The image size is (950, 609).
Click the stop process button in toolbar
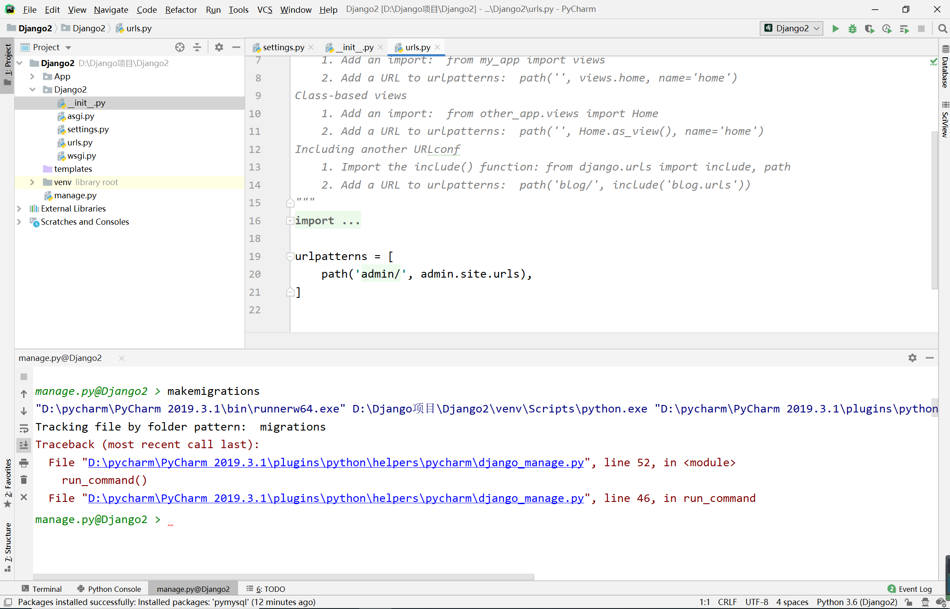tap(921, 29)
